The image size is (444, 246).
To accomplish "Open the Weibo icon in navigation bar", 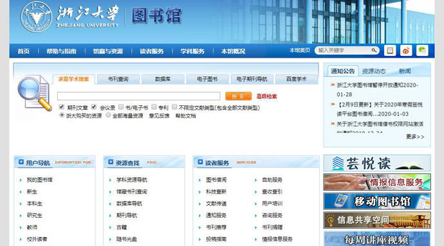I will click(406, 51).
